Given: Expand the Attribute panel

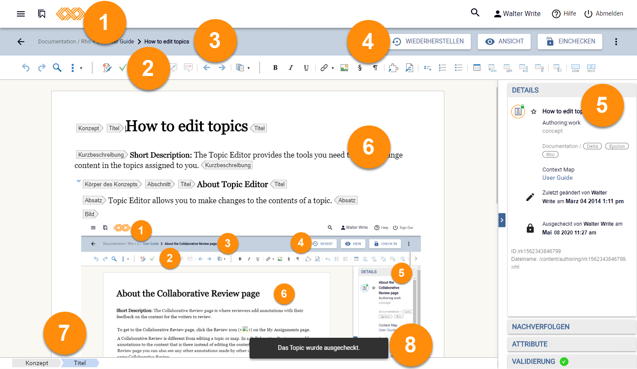Looking at the screenshot, I should click(571, 344).
